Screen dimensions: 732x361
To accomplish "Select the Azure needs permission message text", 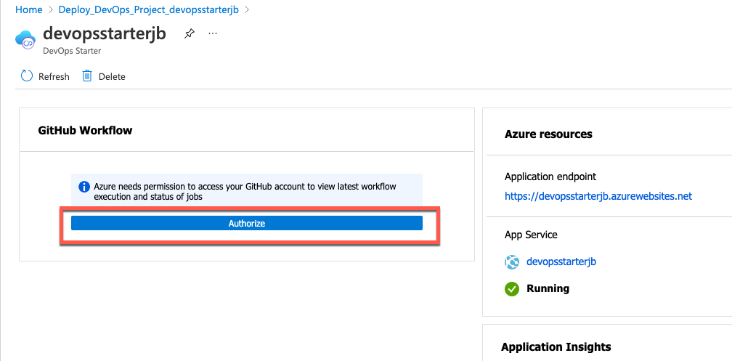I will click(245, 192).
